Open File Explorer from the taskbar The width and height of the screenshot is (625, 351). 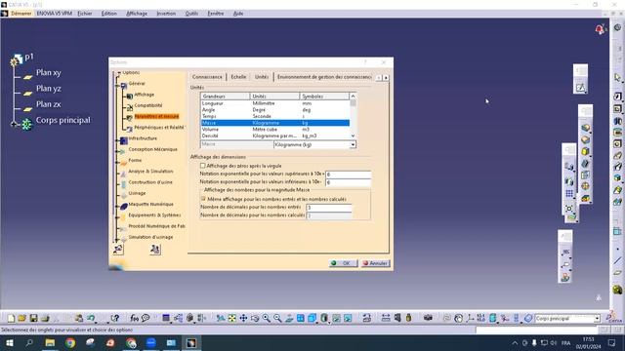[x=50, y=342]
